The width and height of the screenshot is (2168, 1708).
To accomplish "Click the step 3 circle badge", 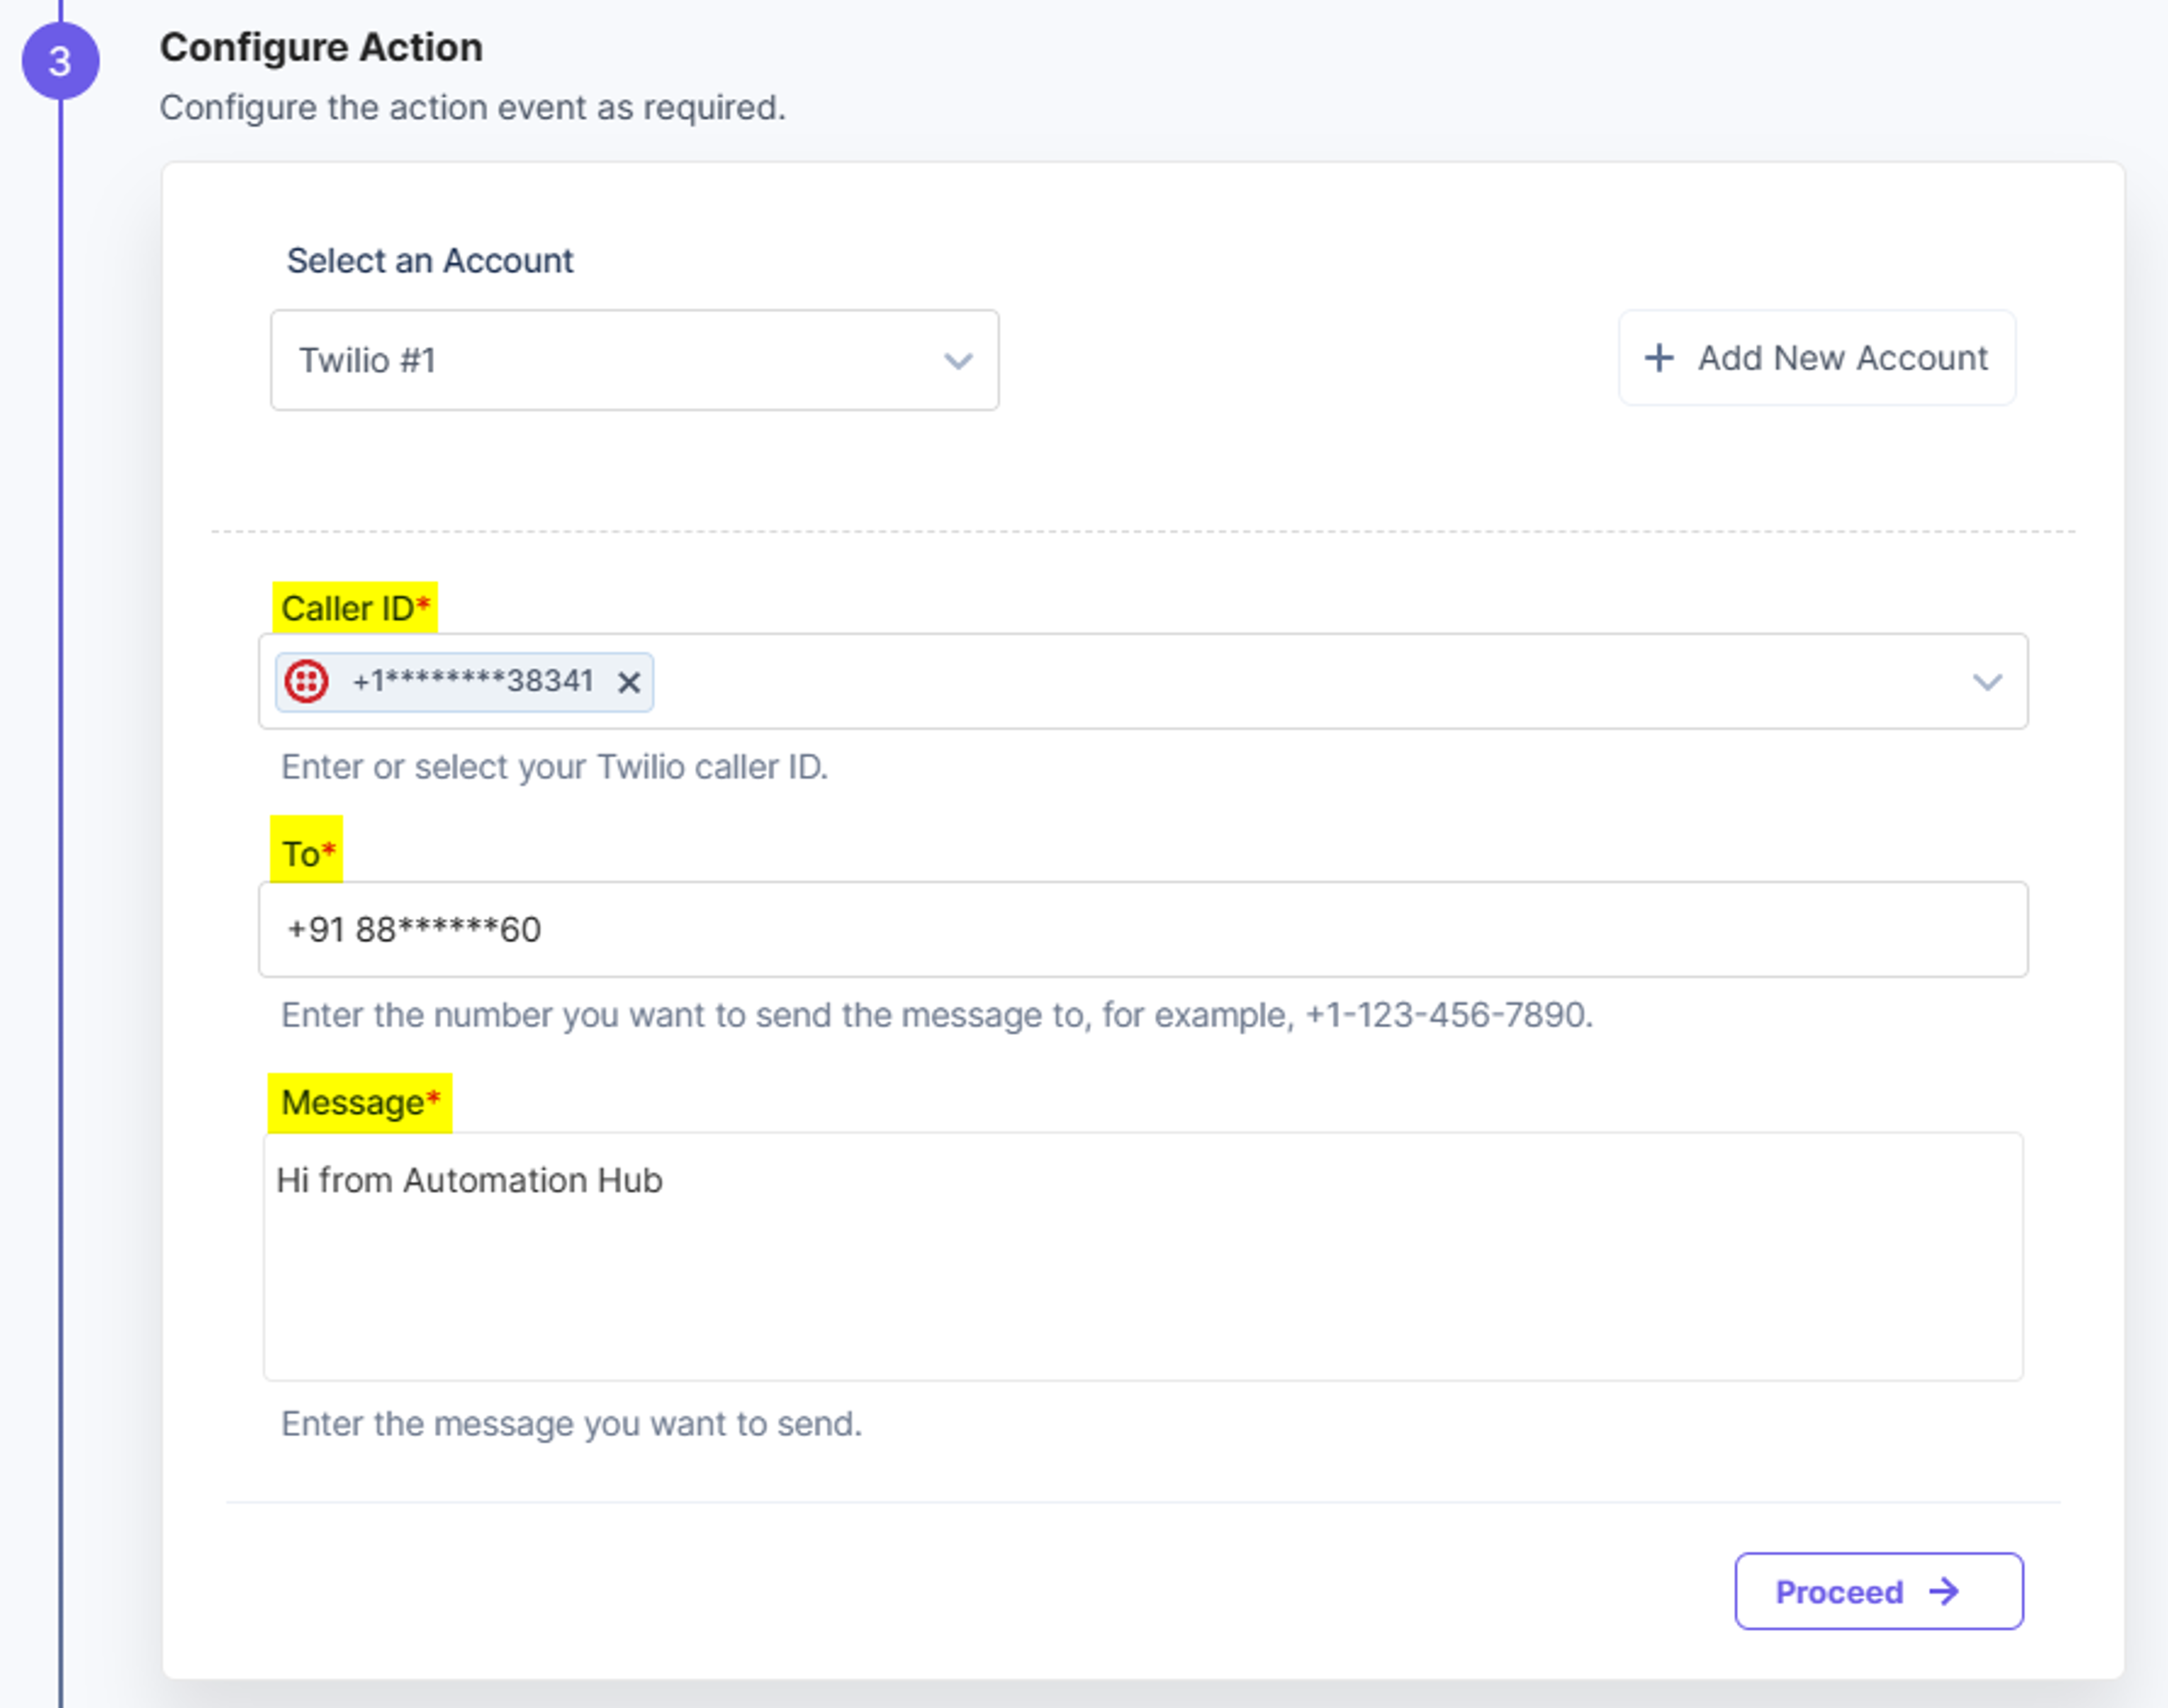I will click(x=60, y=61).
